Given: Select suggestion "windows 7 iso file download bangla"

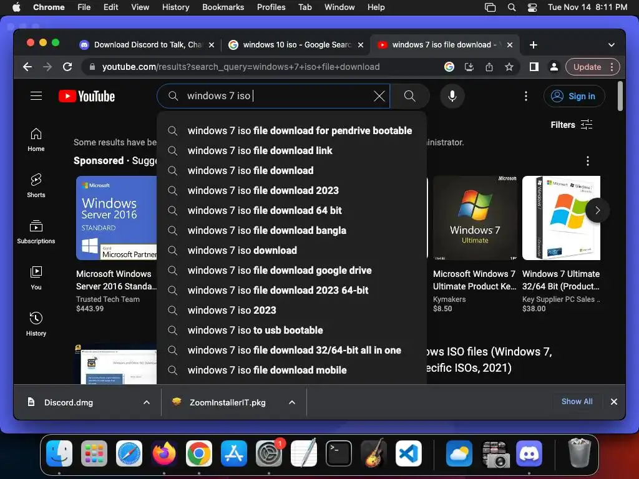Looking at the screenshot, I should pyautogui.click(x=291, y=231).
